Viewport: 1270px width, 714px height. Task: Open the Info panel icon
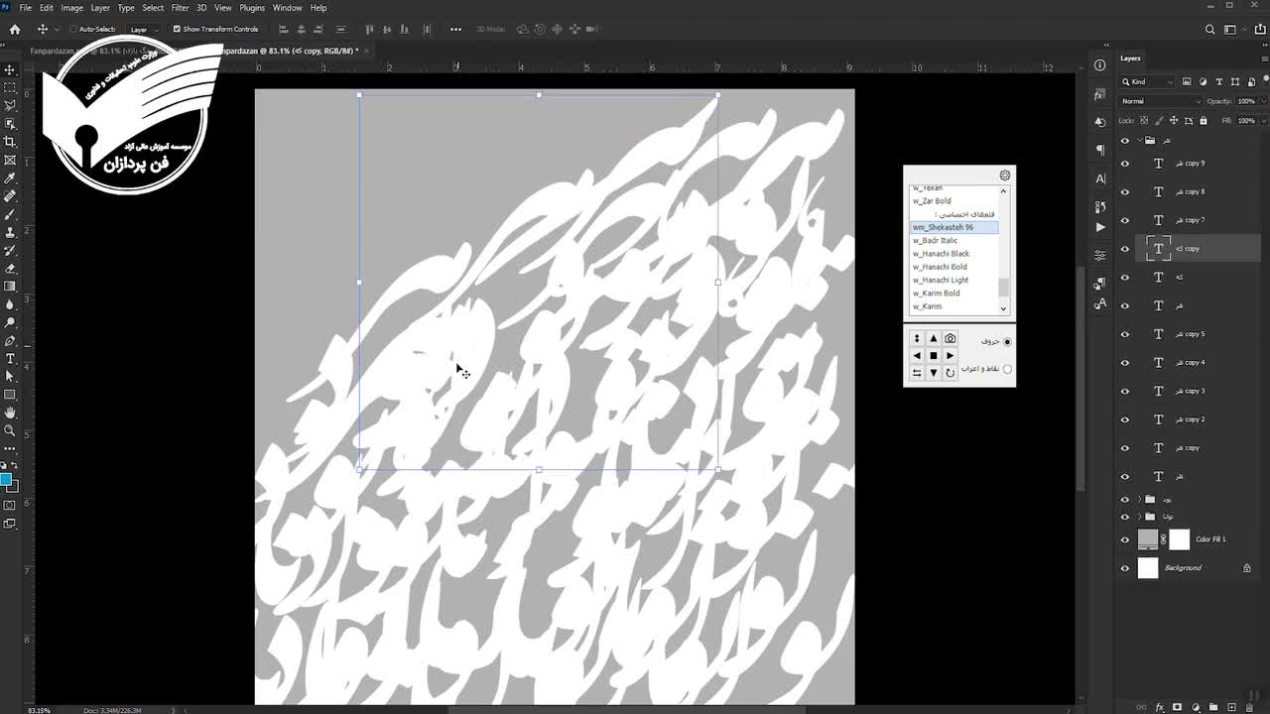click(x=1099, y=65)
